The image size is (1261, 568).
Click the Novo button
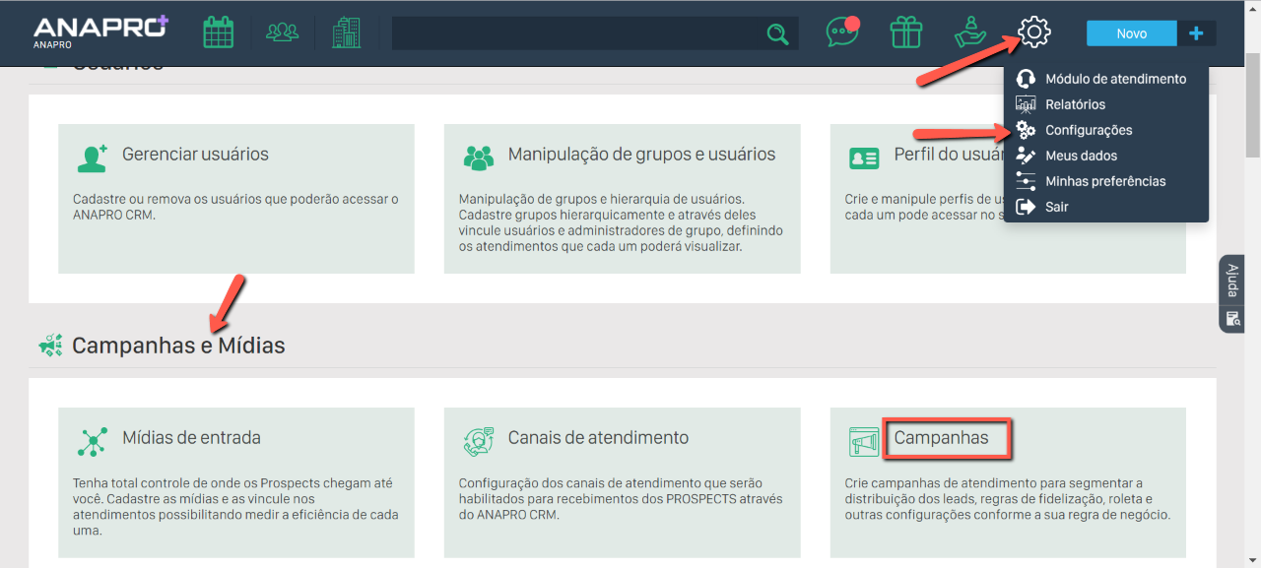click(1131, 33)
